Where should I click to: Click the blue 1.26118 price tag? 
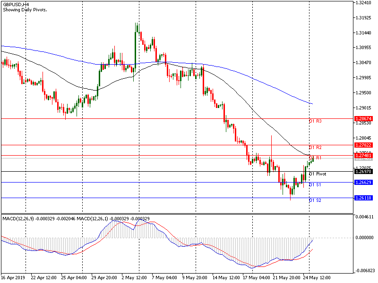(363, 198)
